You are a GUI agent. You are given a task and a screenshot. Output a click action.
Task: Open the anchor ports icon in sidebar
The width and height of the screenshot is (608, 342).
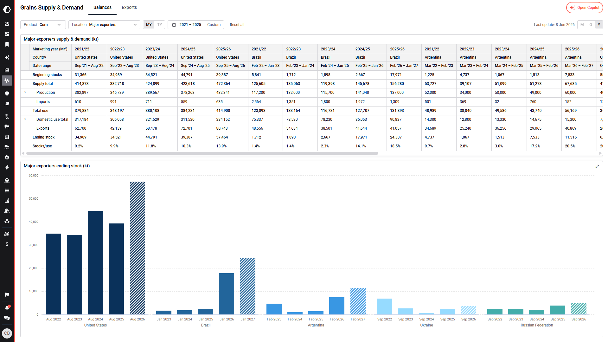click(x=7, y=221)
